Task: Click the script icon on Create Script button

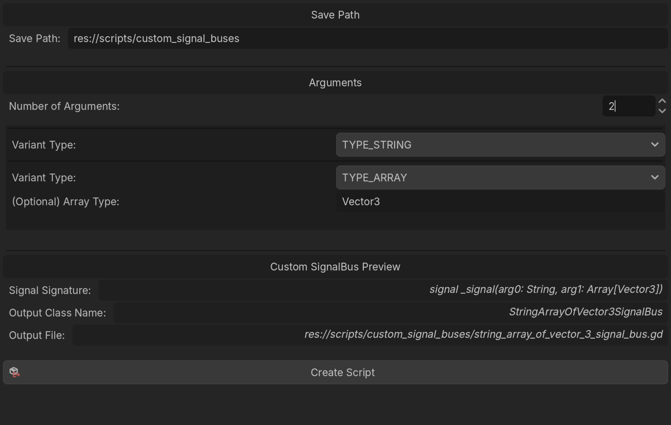Action: click(x=14, y=372)
